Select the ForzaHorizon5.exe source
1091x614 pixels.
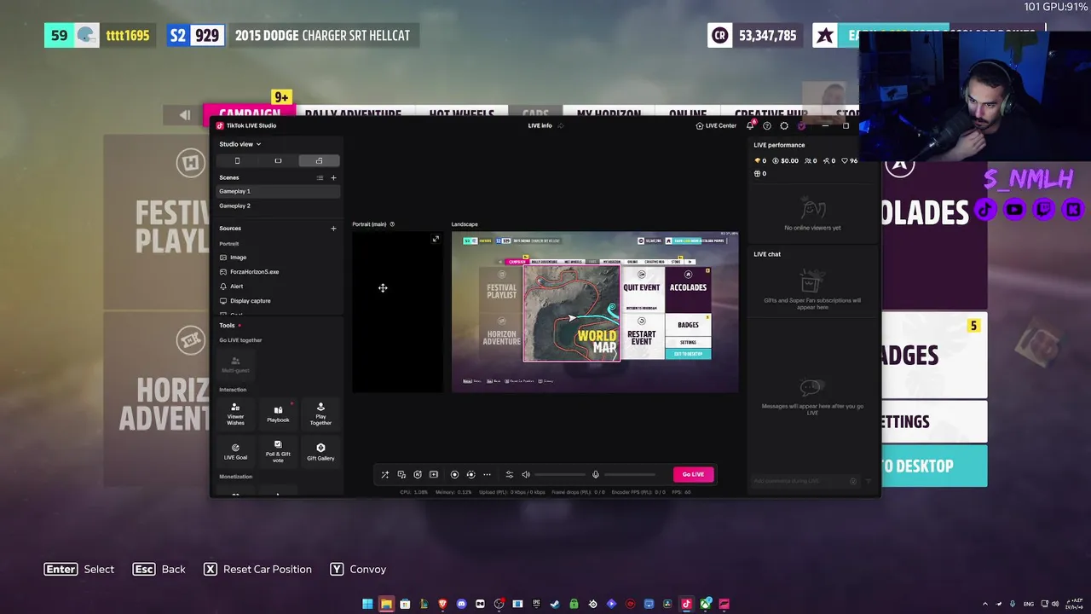coord(278,271)
